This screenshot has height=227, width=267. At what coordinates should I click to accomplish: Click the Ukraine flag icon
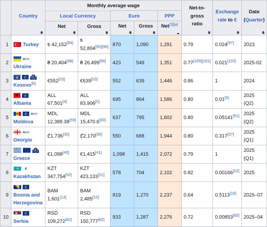pyautogui.click(x=17, y=59)
